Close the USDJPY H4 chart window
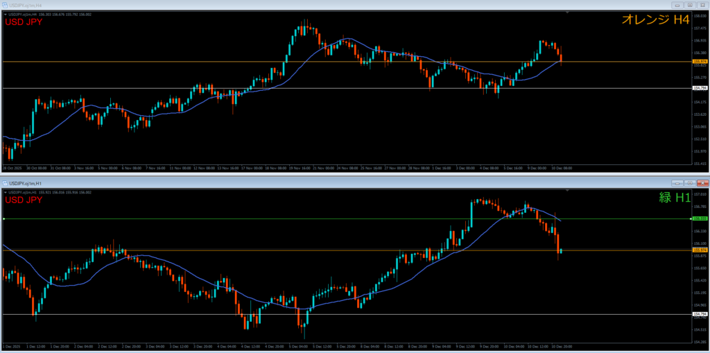Image resolution: width=710 pixels, height=353 pixels. point(702,4)
